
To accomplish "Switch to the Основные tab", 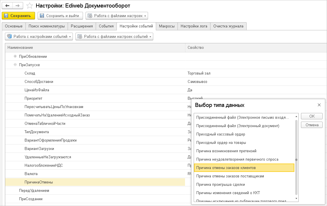I will (x=14, y=26).
